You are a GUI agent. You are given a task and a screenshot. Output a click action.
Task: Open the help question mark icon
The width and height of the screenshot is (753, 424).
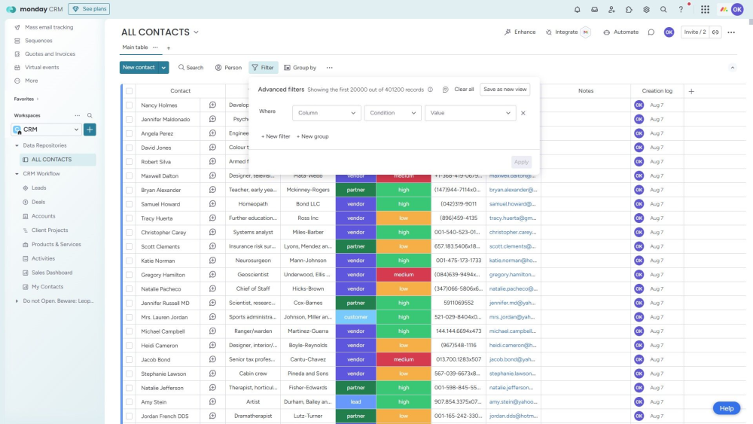pyautogui.click(x=681, y=10)
